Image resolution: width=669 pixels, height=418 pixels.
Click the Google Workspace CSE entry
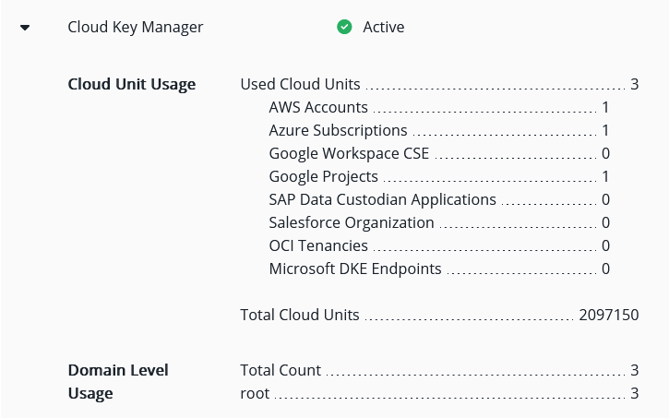[x=349, y=153]
